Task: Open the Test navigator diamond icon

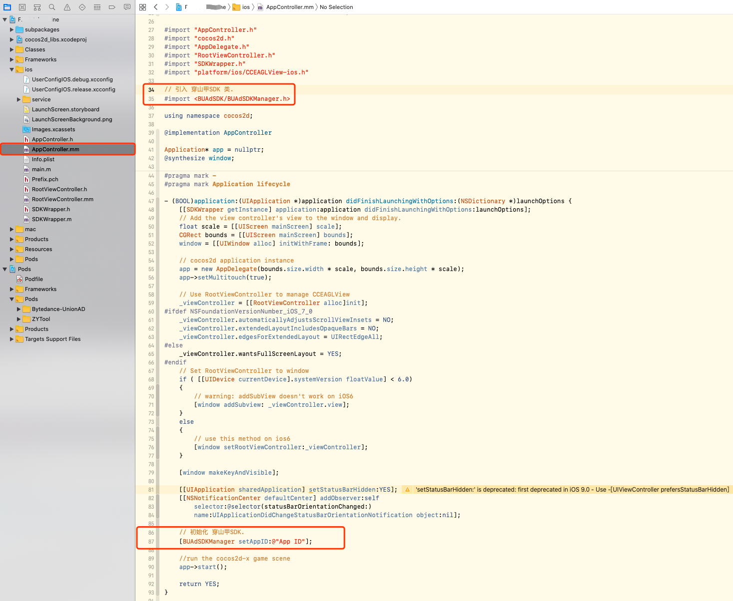Action: [82, 7]
